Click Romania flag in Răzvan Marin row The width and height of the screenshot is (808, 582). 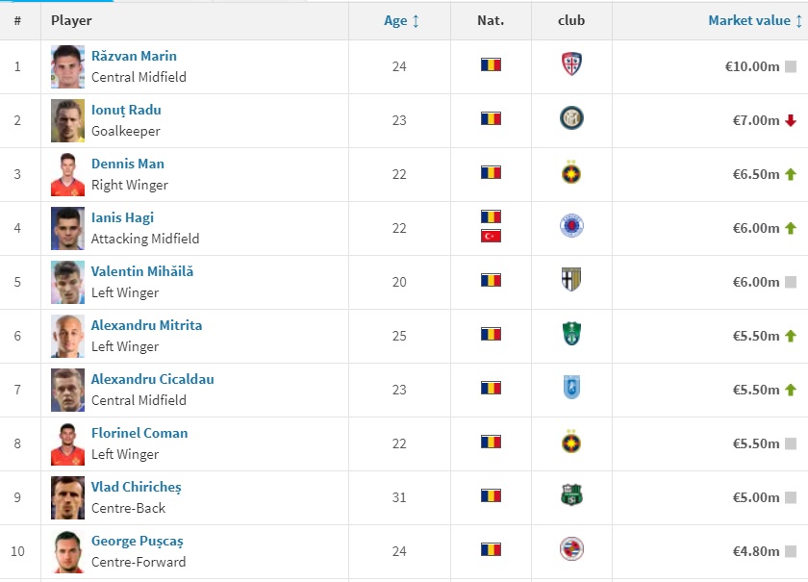coord(491,65)
